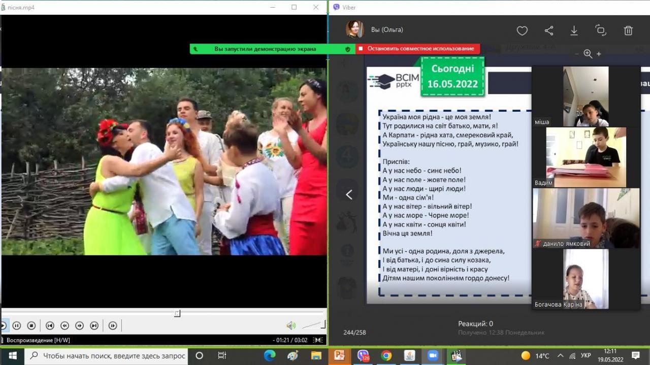
Task: Mute the media player speaker icon
Action: (290, 325)
